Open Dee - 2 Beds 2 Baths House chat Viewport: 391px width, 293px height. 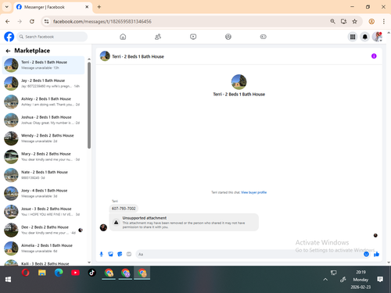pyautogui.click(x=43, y=230)
